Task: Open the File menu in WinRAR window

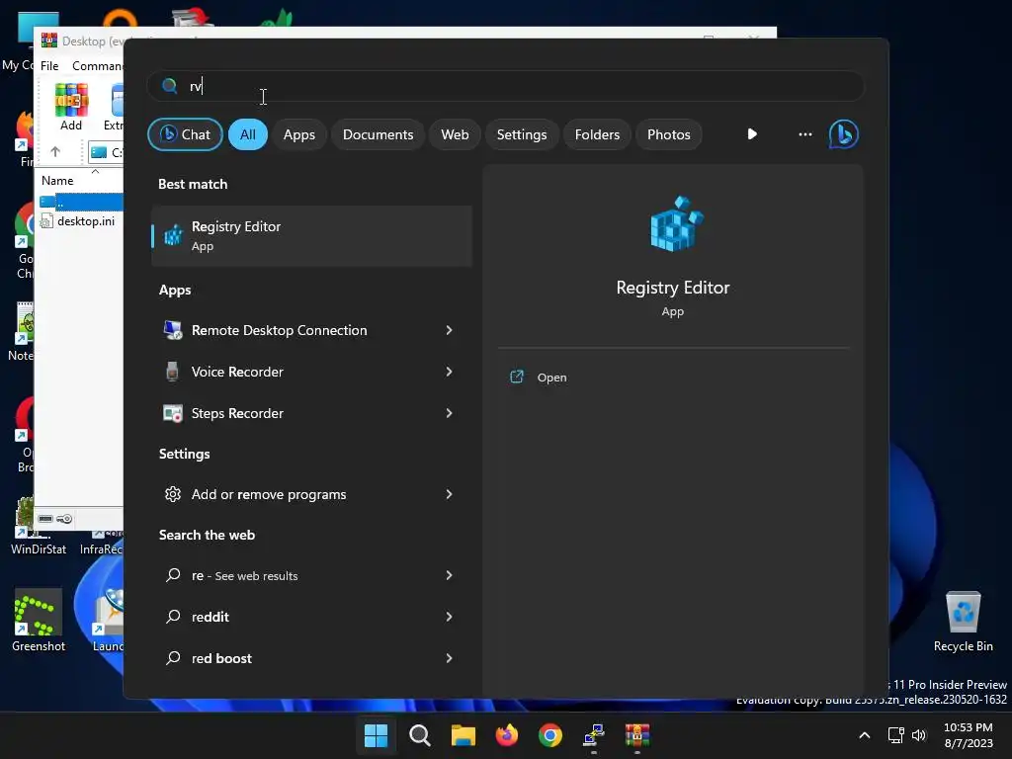Action: click(49, 66)
